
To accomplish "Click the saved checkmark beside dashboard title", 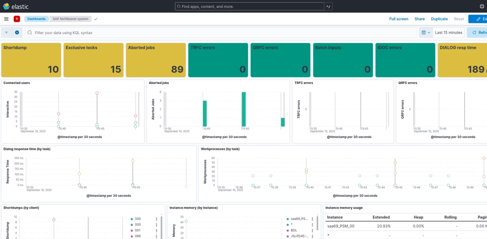I will click(96, 19).
